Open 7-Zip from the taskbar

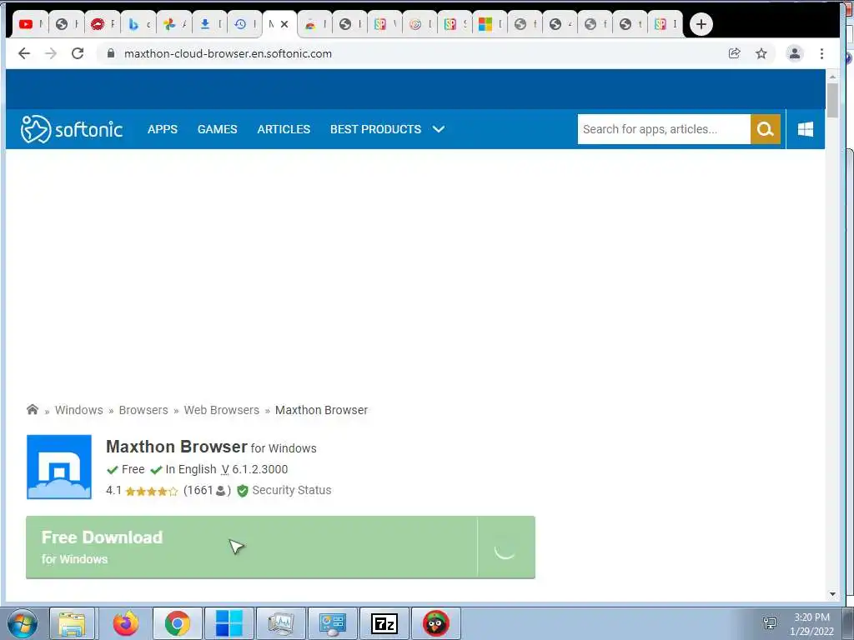[x=384, y=623]
